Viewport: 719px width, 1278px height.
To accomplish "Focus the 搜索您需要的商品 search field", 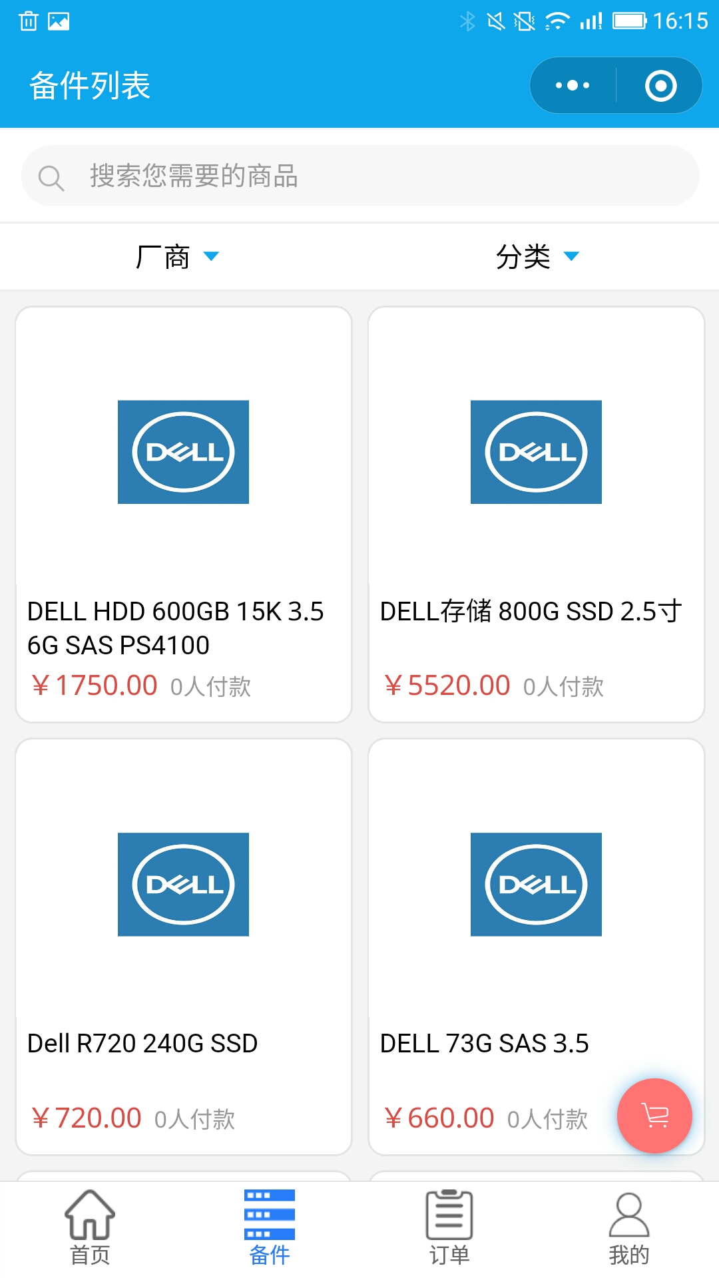I will click(x=360, y=176).
